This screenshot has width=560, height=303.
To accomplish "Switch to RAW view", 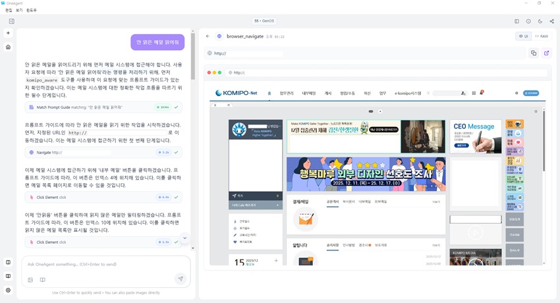I will 542,36.
